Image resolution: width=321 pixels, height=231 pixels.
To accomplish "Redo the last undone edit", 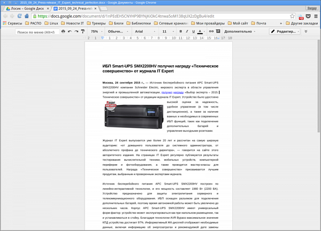I will tap(77, 32).
